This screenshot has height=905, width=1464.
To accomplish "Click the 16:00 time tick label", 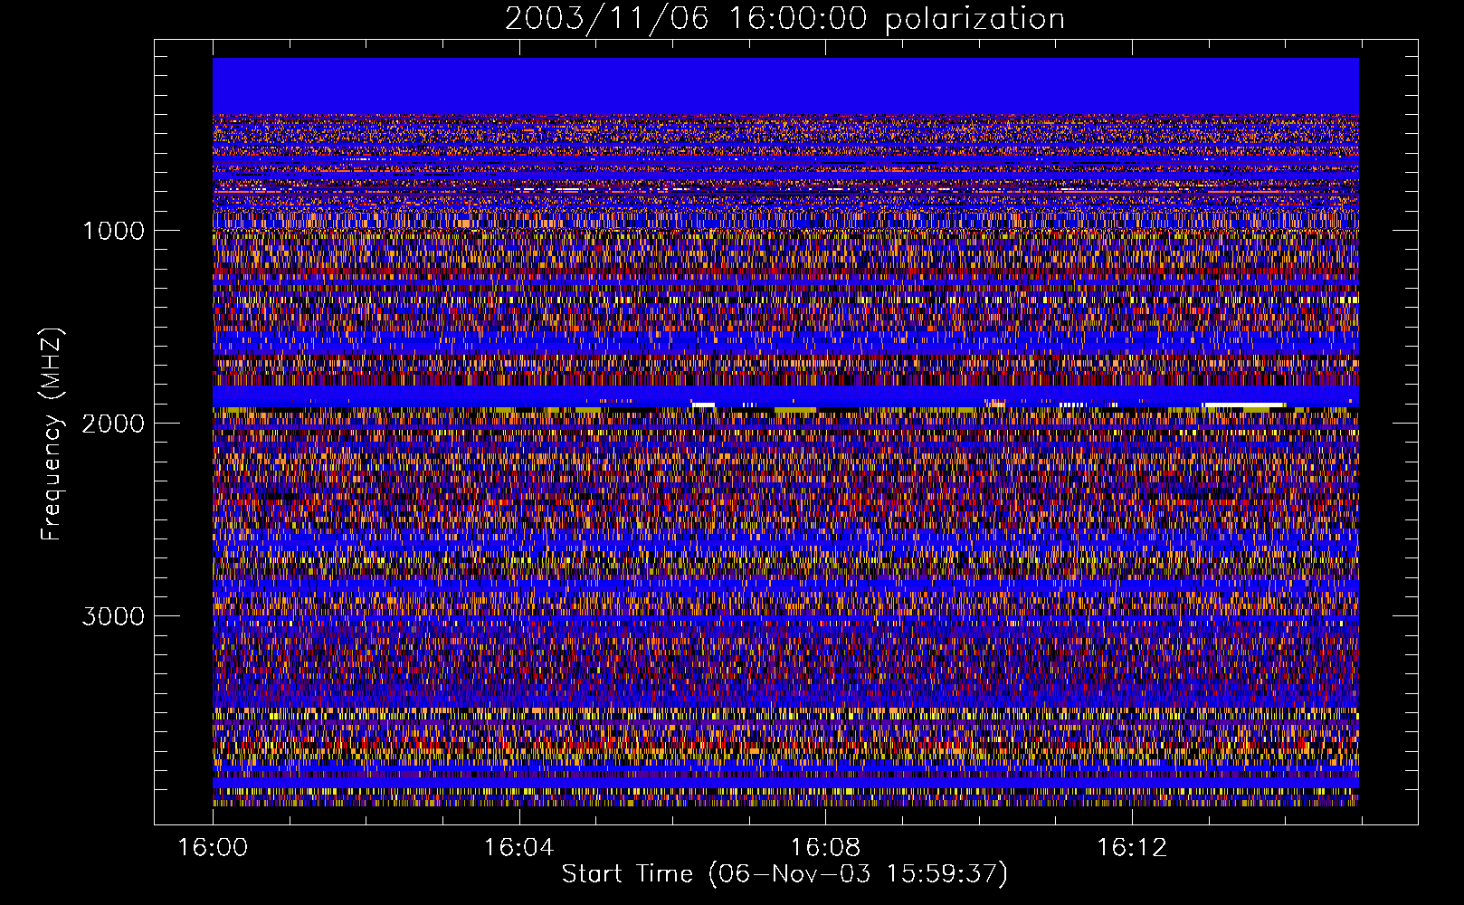I will (x=213, y=848).
